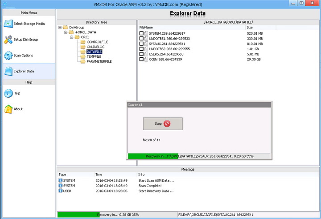Click the About house icon
This screenshot has height=219, width=321.
tap(8, 109)
